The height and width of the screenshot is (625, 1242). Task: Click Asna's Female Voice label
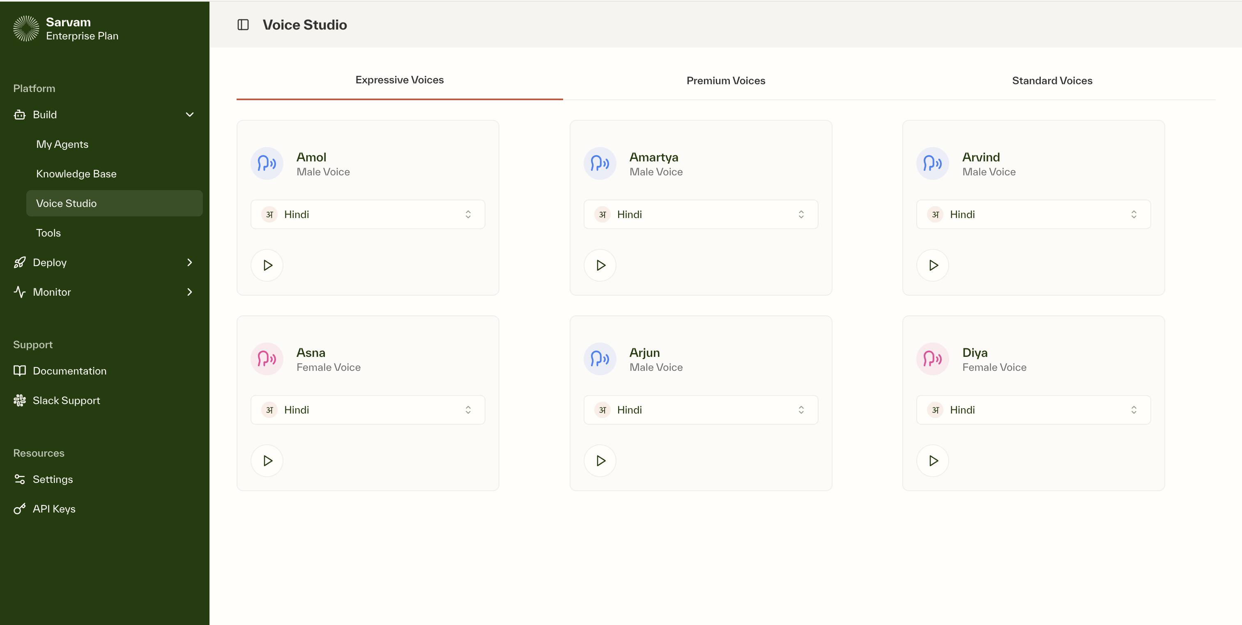tap(328, 367)
